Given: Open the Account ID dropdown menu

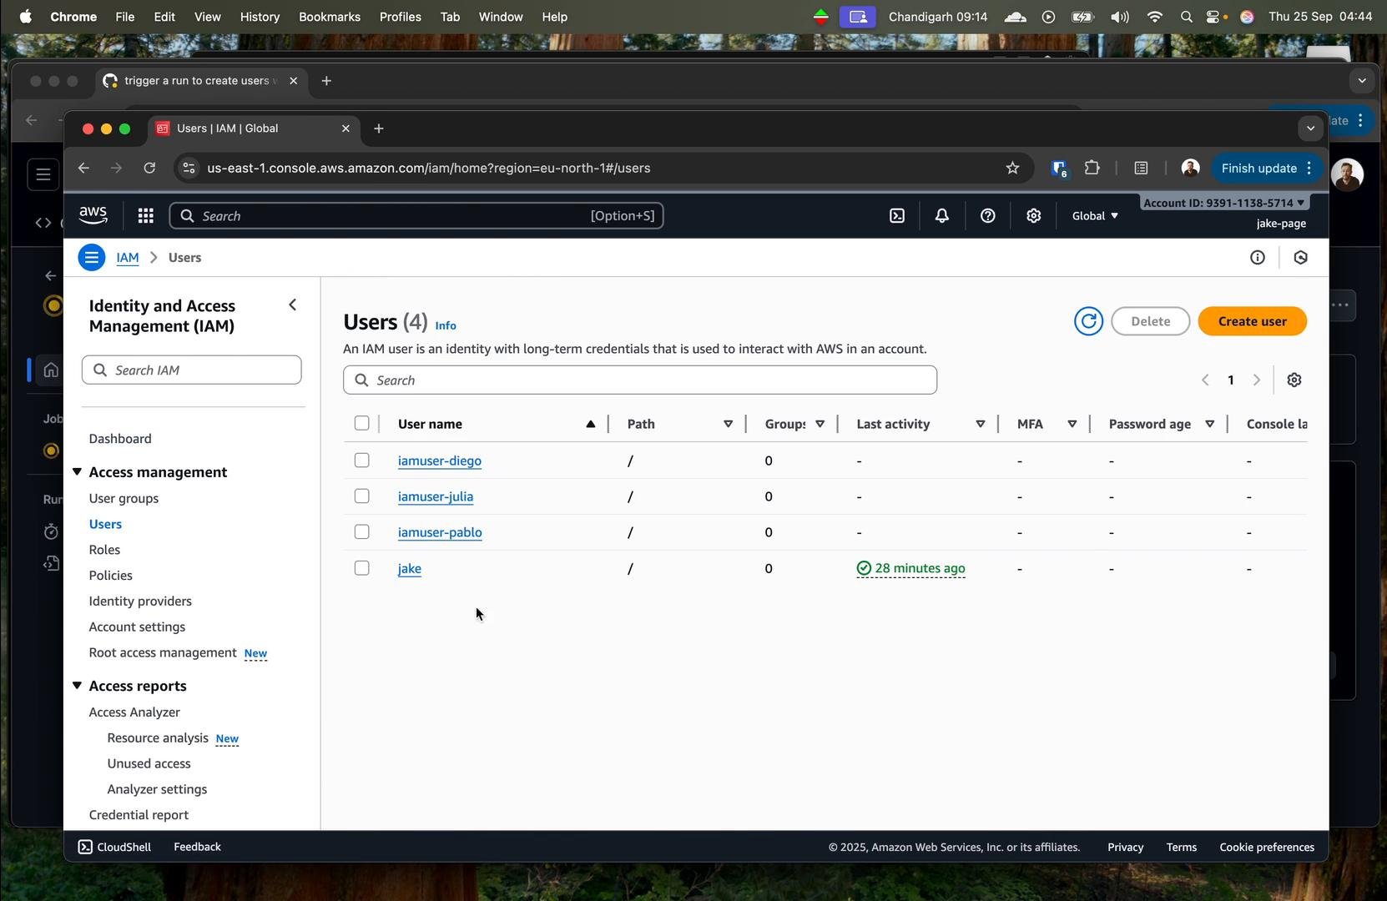Looking at the screenshot, I should tap(1223, 203).
